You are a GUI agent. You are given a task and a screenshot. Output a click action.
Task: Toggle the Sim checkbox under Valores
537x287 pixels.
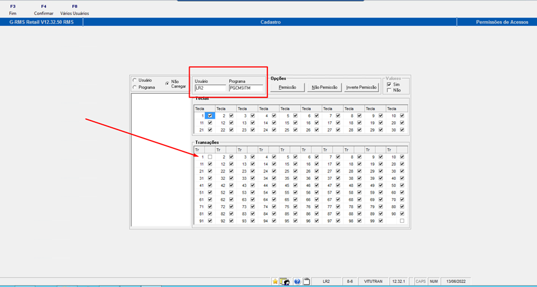tap(389, 85)
